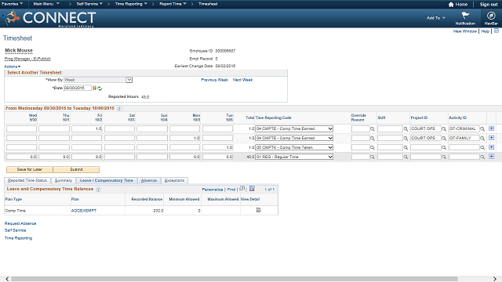Click the green refresh icon beside Date
Viewport: 502px width, 282px height.
click(x=100, y=89)
